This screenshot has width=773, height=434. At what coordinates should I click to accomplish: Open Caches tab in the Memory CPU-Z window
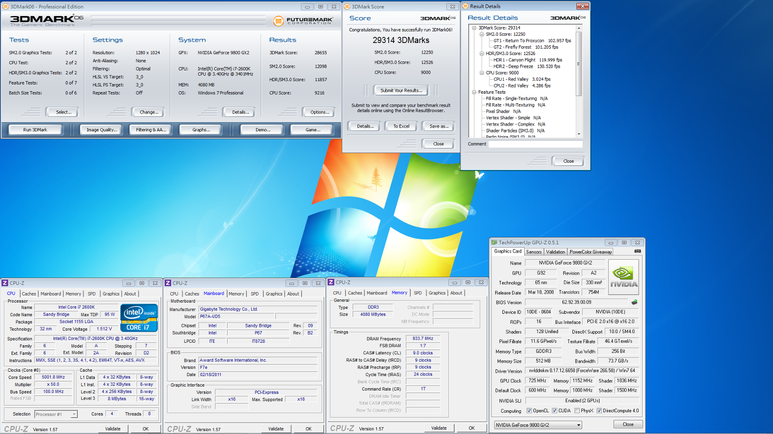click(355, 293)
